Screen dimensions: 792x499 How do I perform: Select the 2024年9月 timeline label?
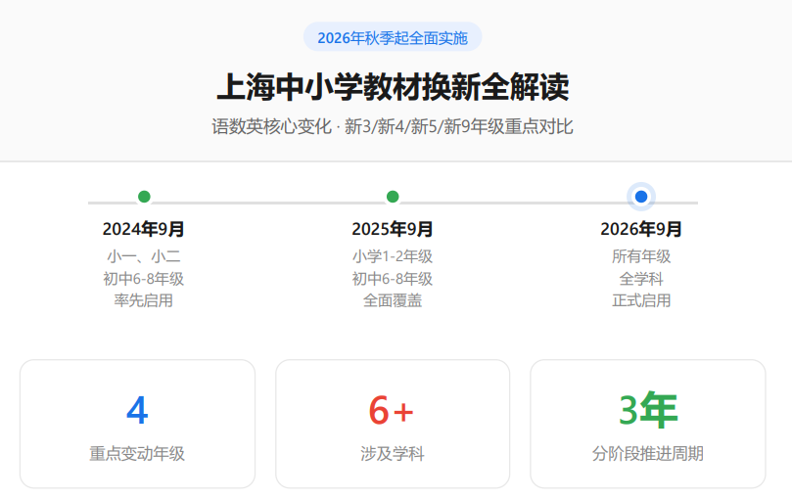(144, 229)
